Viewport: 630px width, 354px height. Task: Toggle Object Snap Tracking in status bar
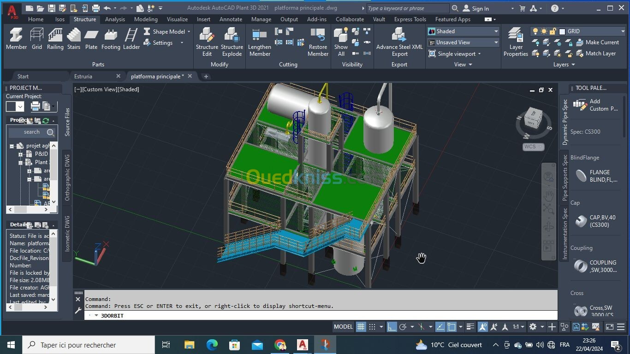(x=440, y=327)
